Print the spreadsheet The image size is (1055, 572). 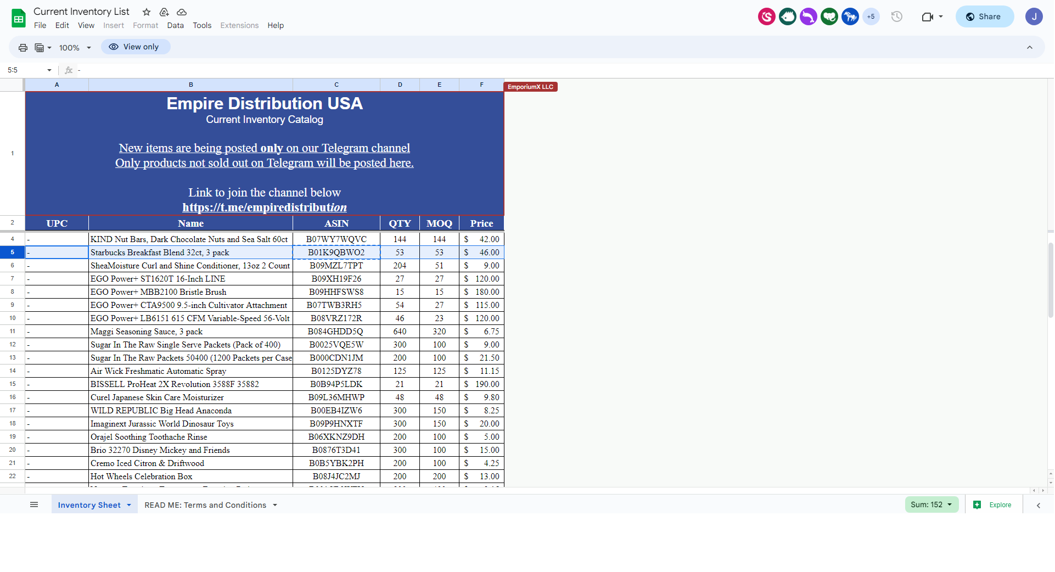(x=23, y=48)
